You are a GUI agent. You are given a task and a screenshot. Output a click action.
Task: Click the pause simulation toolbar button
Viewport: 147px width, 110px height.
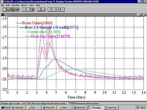coord(54,10)
